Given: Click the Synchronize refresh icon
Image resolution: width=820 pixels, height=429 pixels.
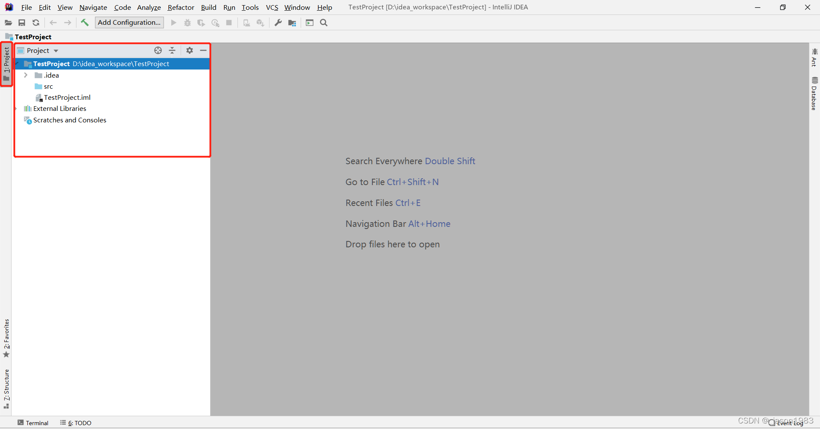Looking at the screenshot, I should 36,23.
